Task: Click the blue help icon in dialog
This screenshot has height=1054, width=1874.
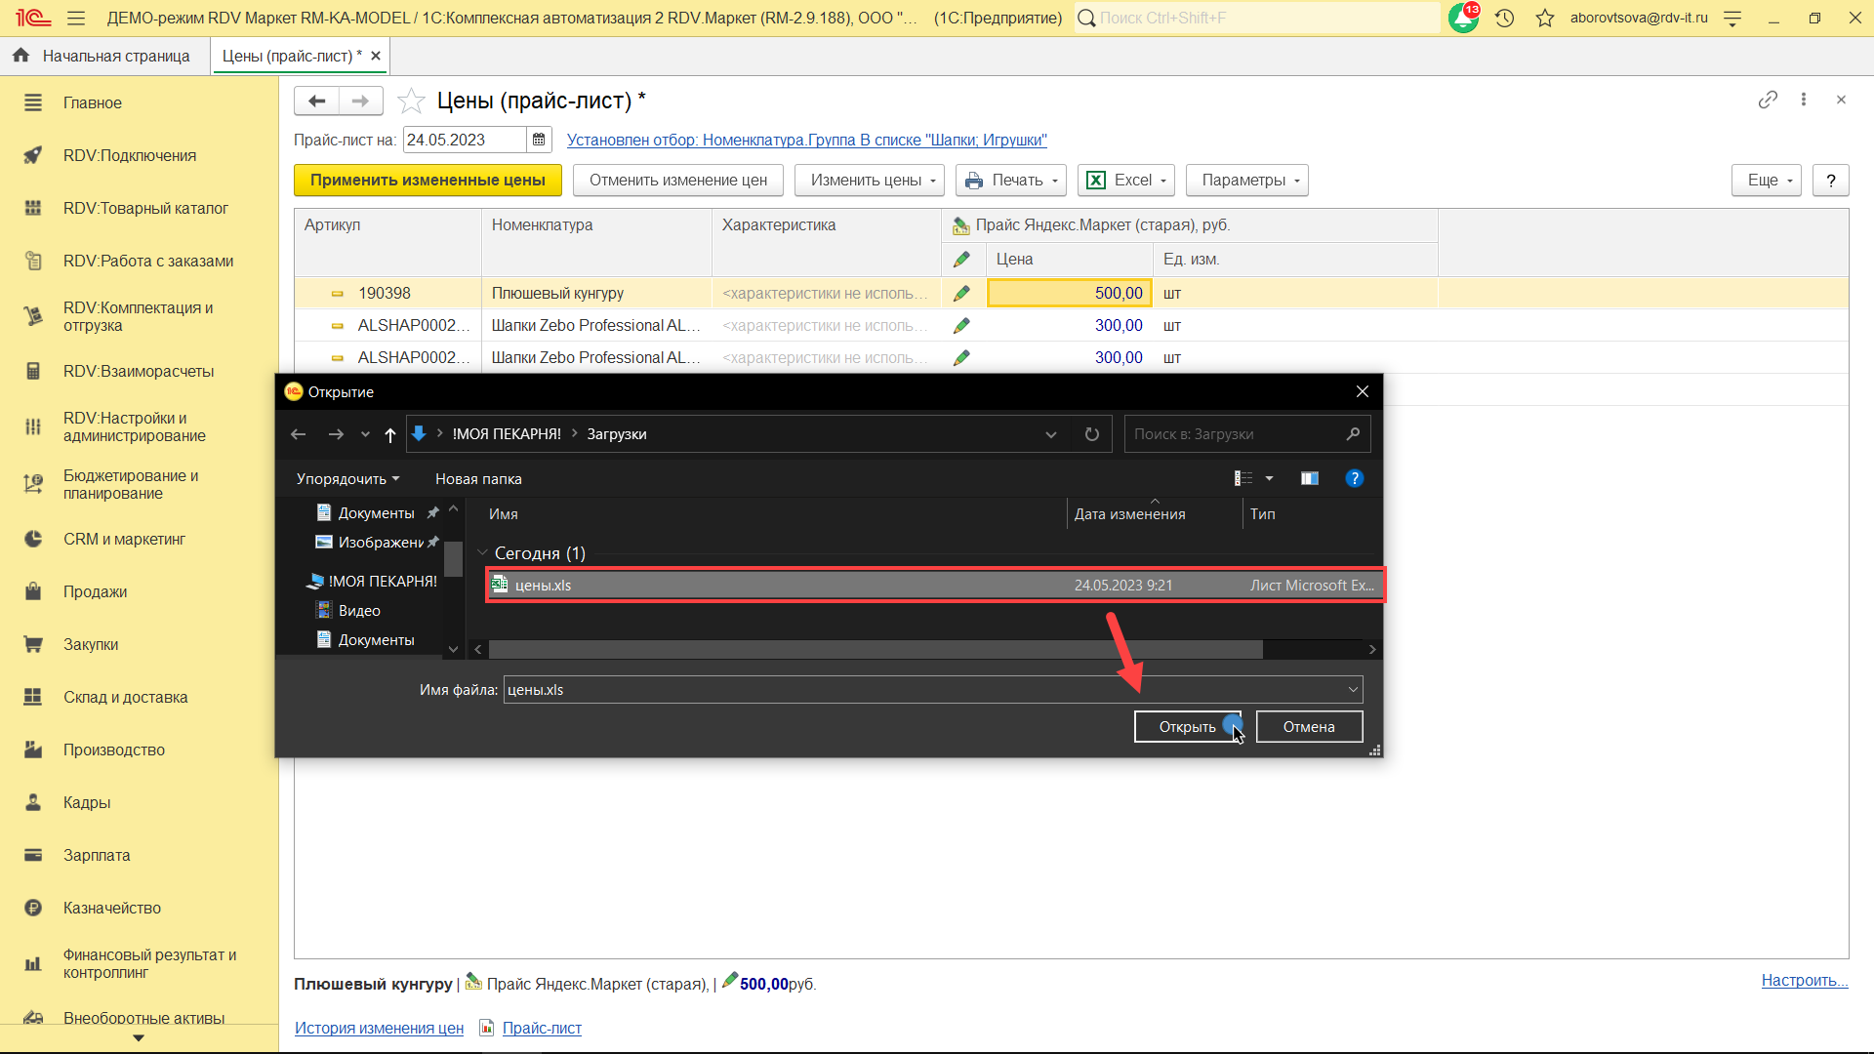Action: (x=1354, y=478)
